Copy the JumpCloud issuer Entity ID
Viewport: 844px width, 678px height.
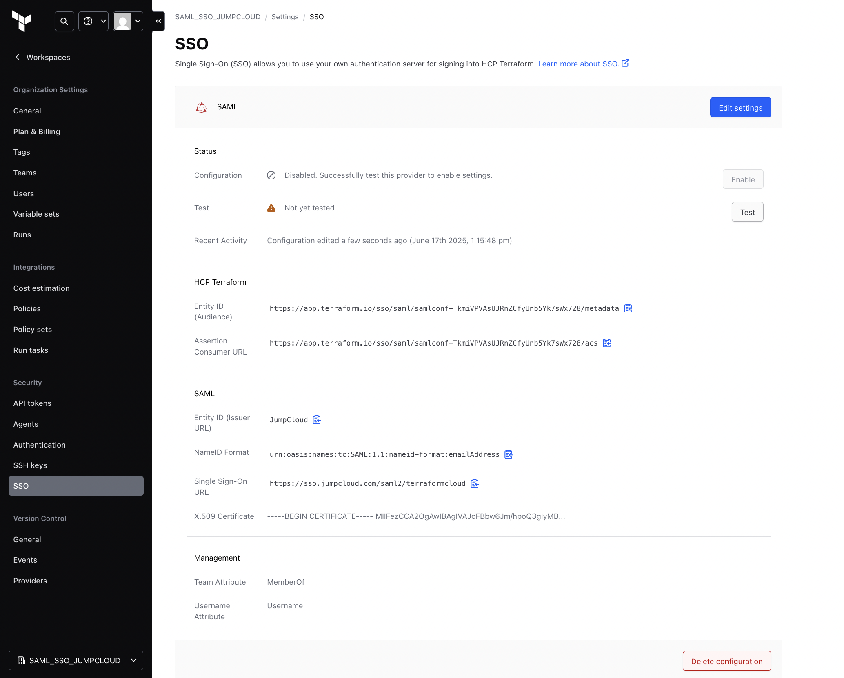coord(317,420)
